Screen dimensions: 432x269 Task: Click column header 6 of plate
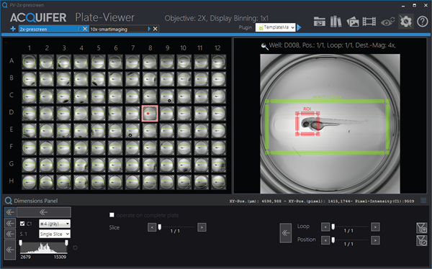point(116,48)
